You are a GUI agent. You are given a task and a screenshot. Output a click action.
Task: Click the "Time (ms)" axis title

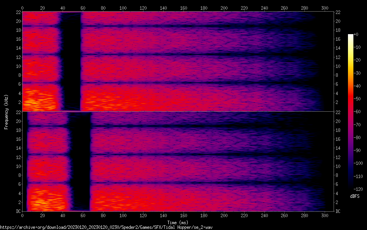(x=177, y=222)
